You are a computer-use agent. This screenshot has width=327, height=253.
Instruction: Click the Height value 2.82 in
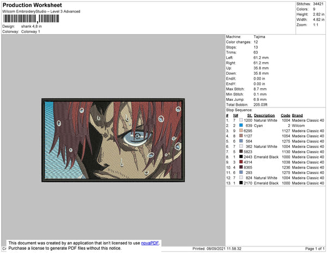tap(319, 14)
